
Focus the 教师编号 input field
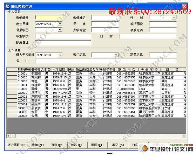pyautogui.click(x=49, y=17)
